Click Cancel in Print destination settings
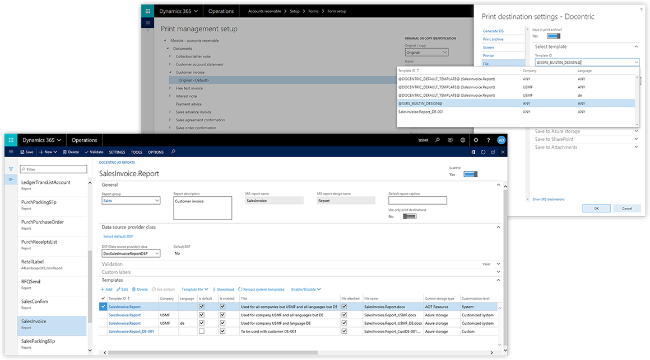 point(627,209)
